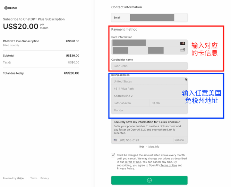Open the United States country dropdown
Screen dimensions: 231x187
click(x=149, y=81)
